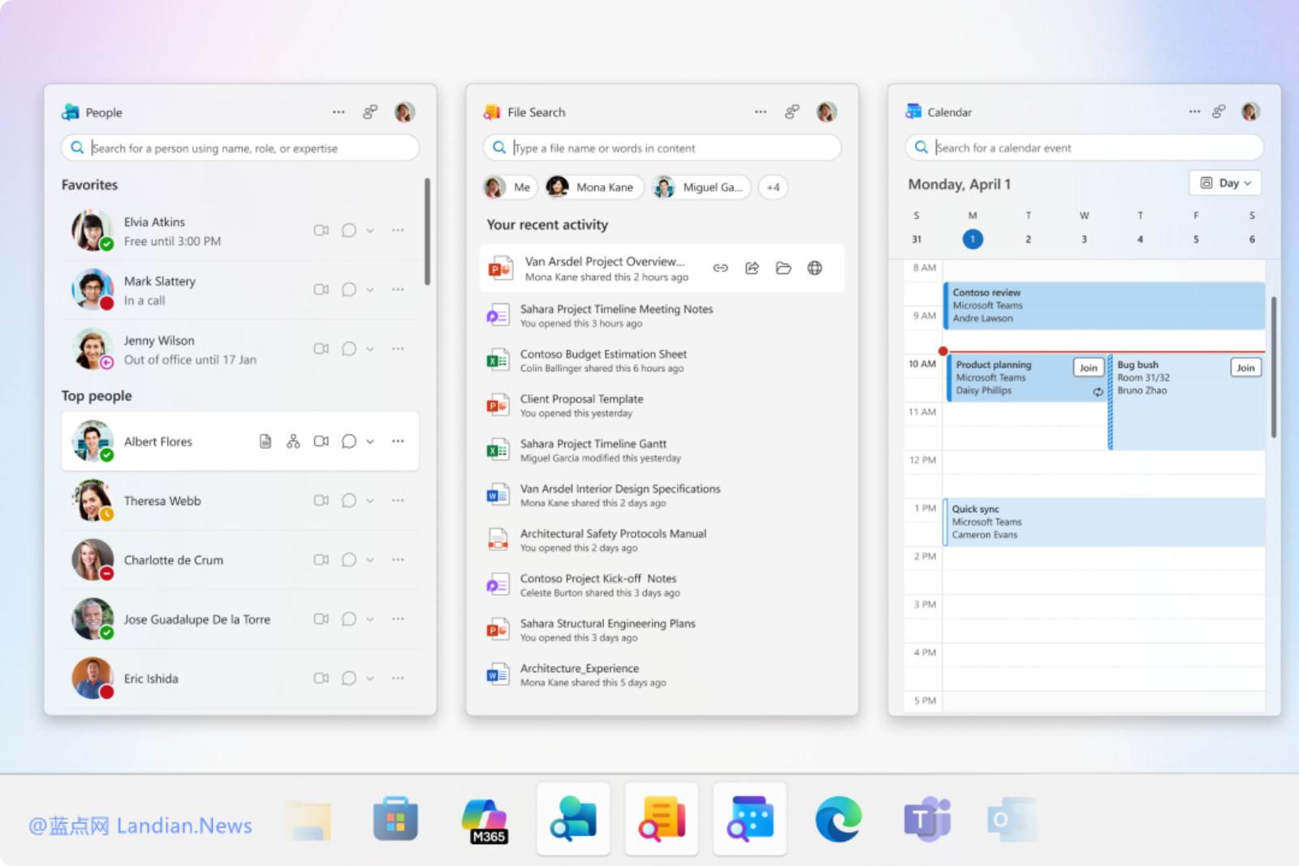Open the People panel more options menu

coord(339,112)
